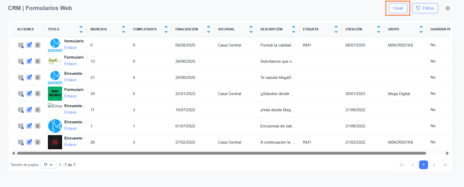Click the Hotel Bacubero form thumbnail
464x187 pixels.
pyautogui.click(x=55, y=93)
